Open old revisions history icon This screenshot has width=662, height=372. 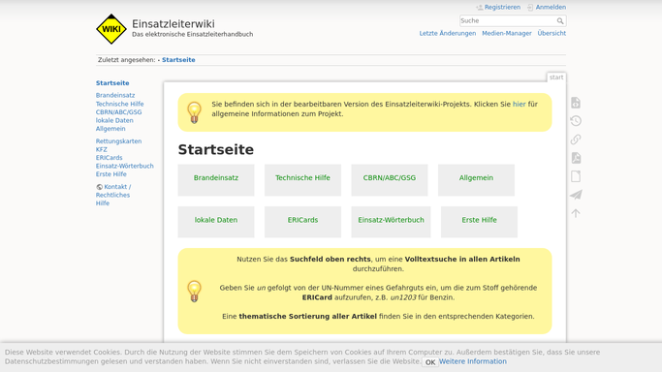(576, 121)
